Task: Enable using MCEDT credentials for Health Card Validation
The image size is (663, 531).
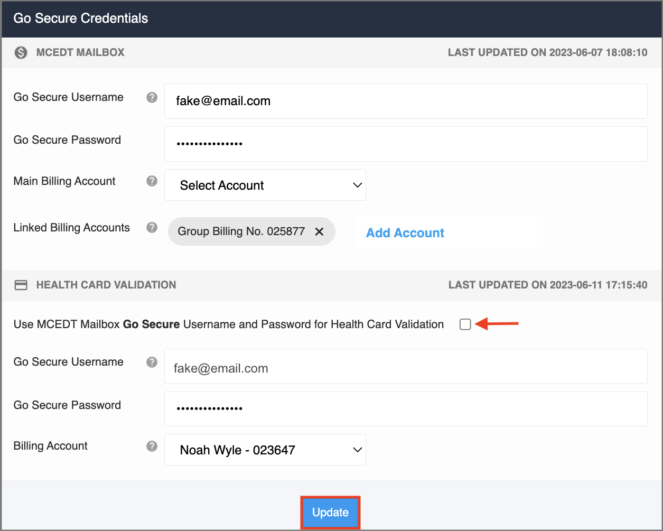Action: (465, 324)
